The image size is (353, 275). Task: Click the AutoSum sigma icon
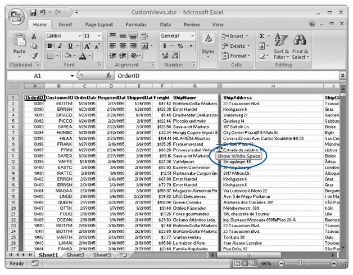[x=262, y=36]
